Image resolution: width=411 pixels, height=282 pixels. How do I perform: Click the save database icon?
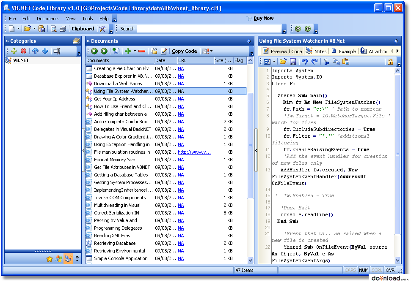pyautogui.click(x=41, y=29)
